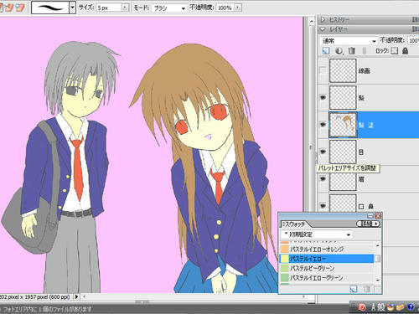419x314 pixels.
Task: Open the swatches 詳細 more button
Action: [369, 224]
